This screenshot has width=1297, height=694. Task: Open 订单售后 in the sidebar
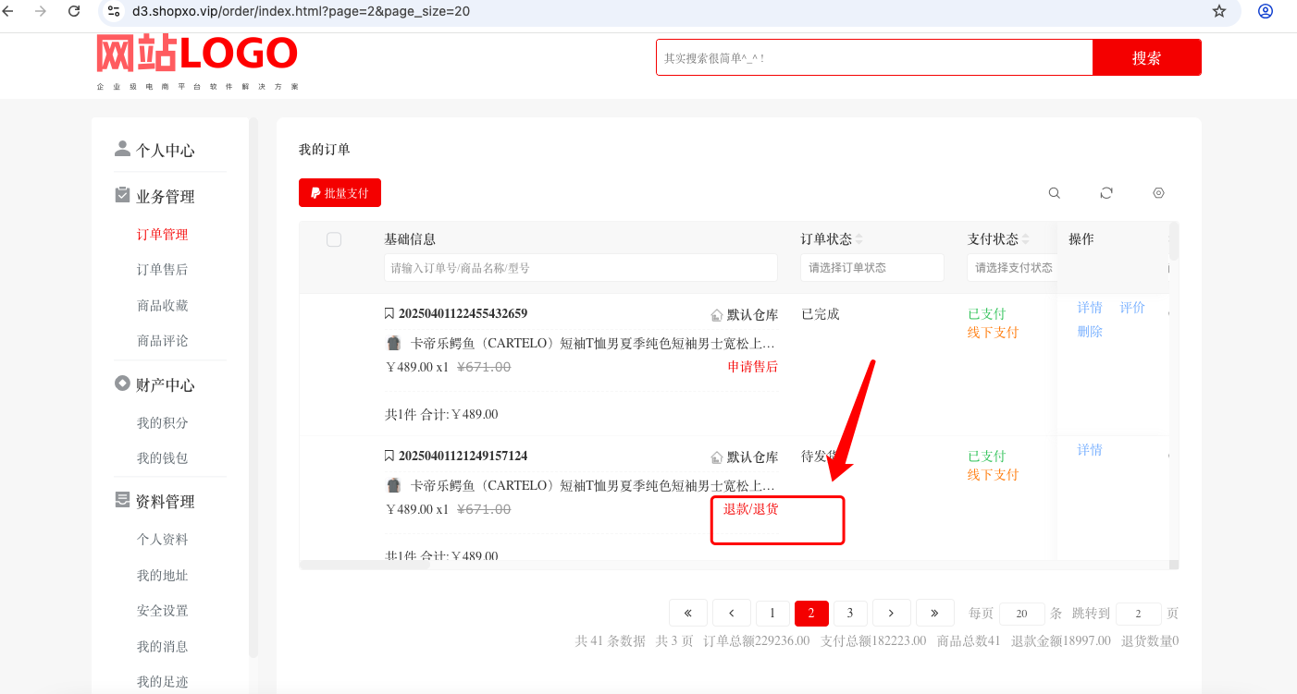pyautogui.click(x=163, y=270)
